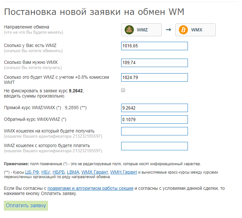Screen dimensions: 242x218
Task: Click the commission total field showing 1024.79
Action: (154, 77)
